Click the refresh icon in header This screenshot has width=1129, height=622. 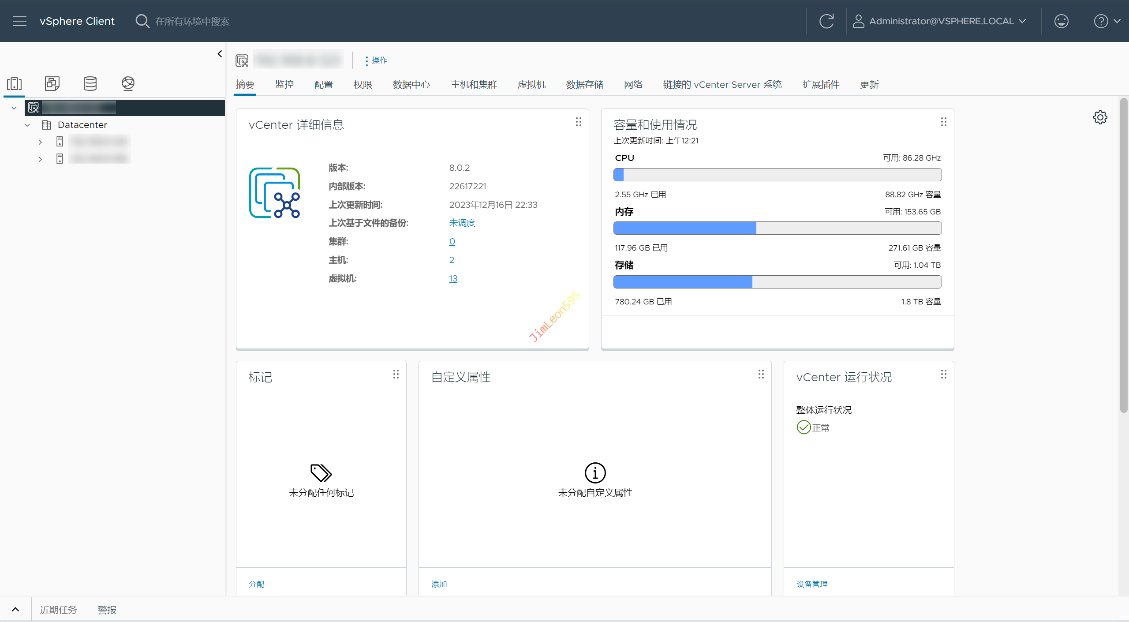(x=826, y=21)
